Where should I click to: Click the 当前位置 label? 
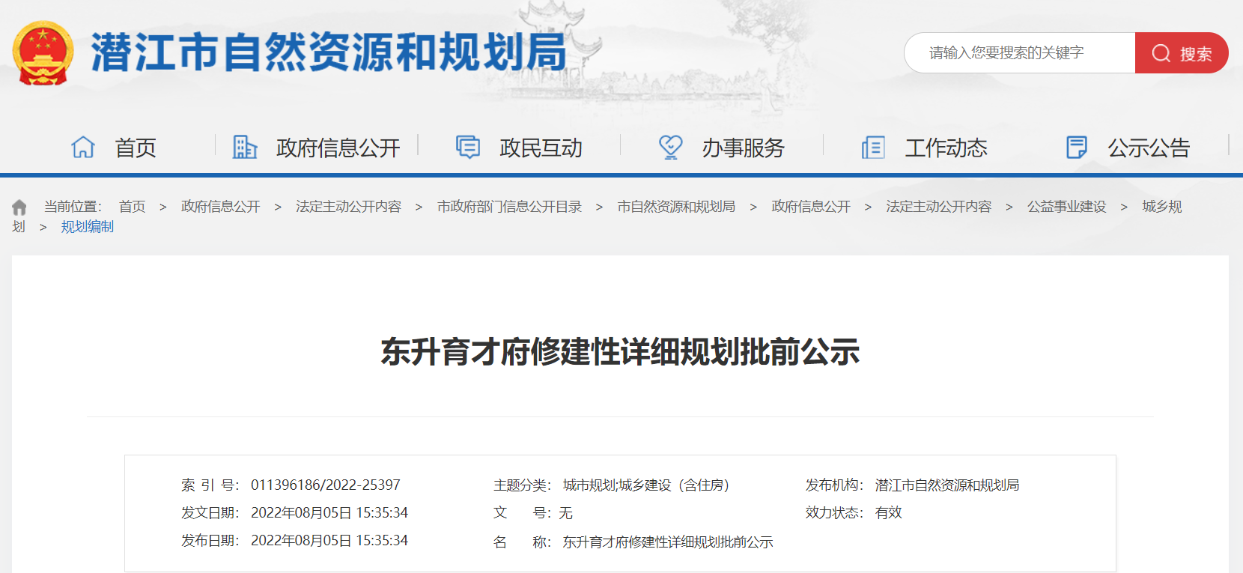(73, 207)
